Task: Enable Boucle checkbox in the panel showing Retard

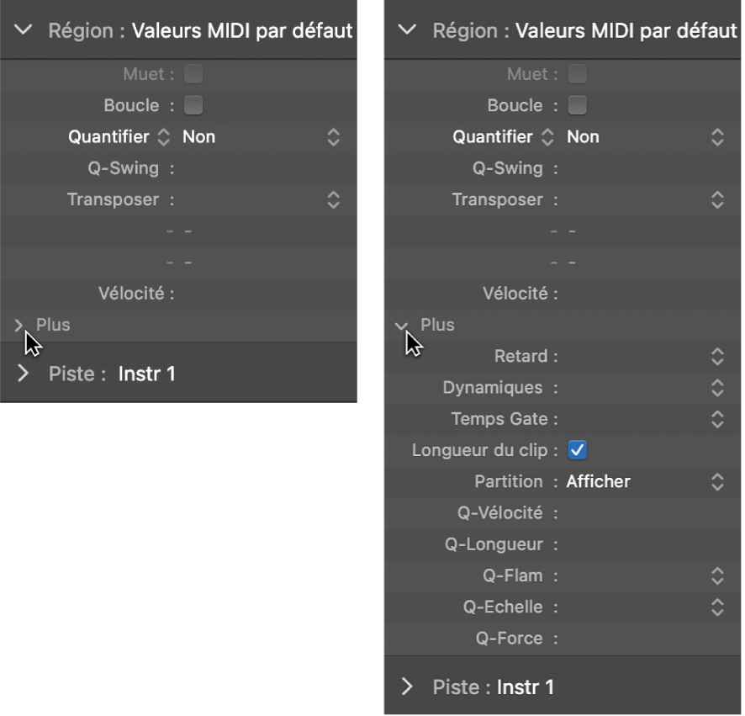Action: point(578,106)
